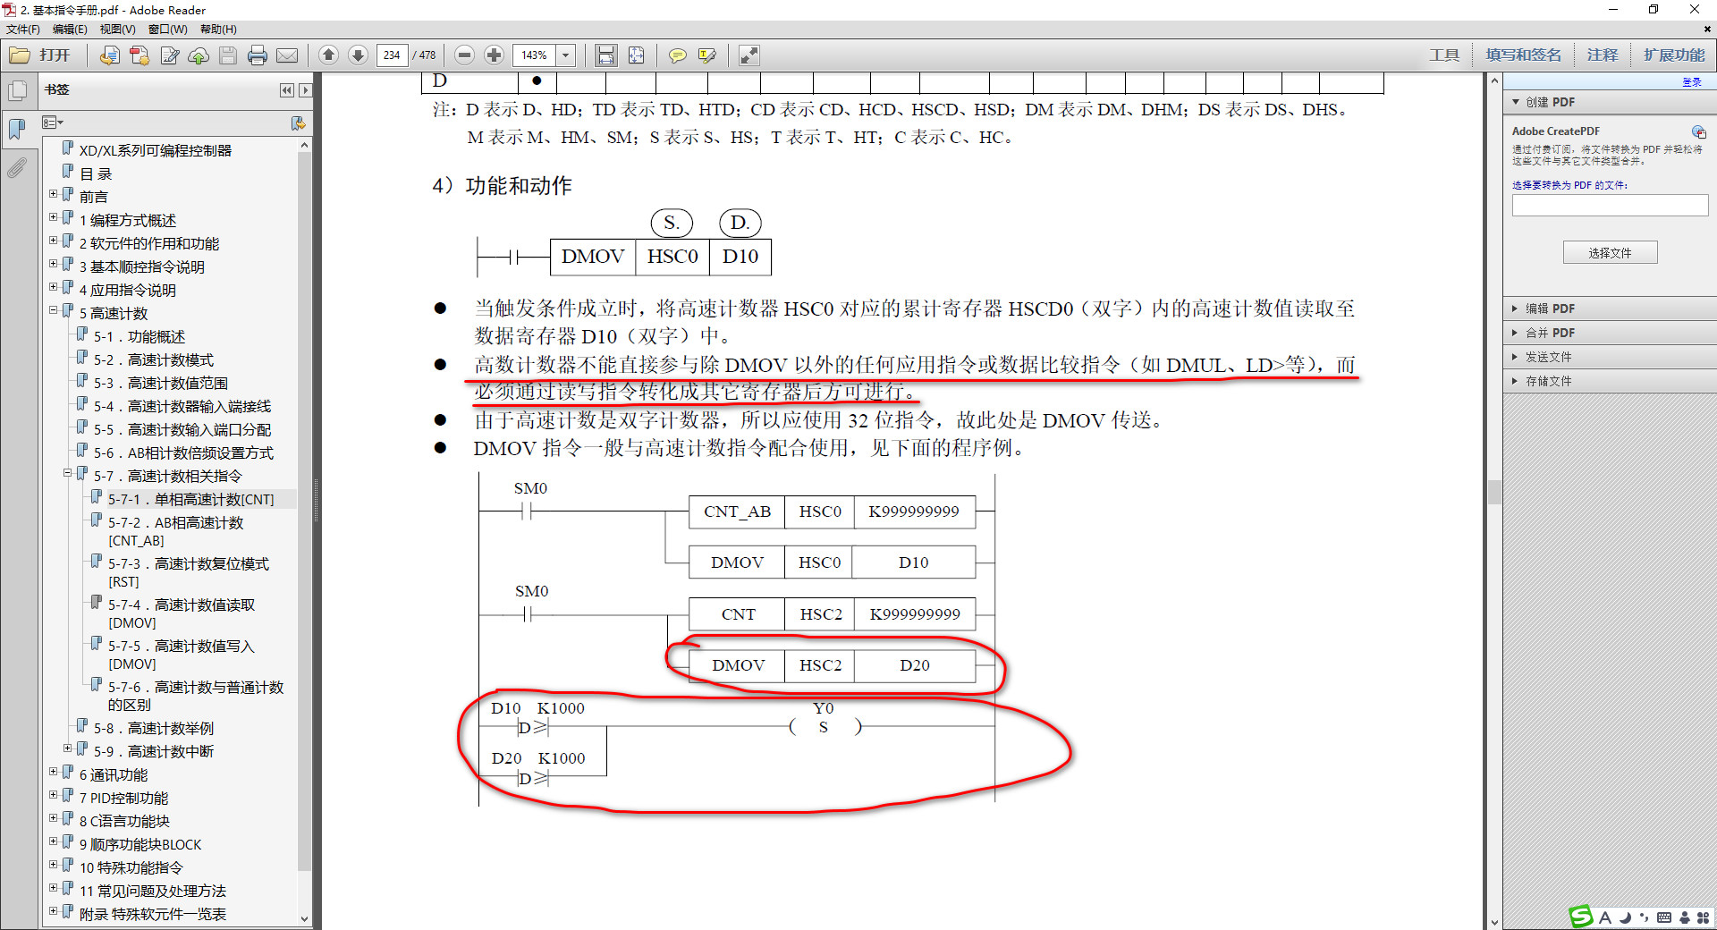Open the zoom percentage dropdown
The width and height of the screenshot is (1717, 930).
point(565,55)
